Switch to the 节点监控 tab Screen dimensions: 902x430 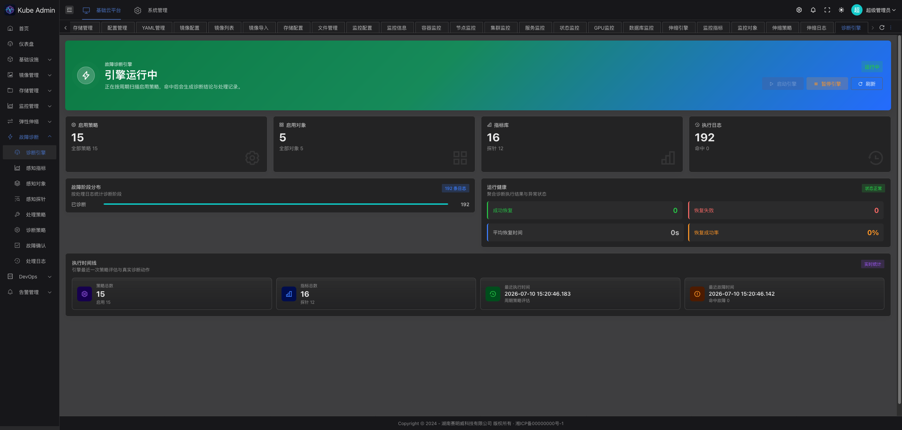click(466, 28)
